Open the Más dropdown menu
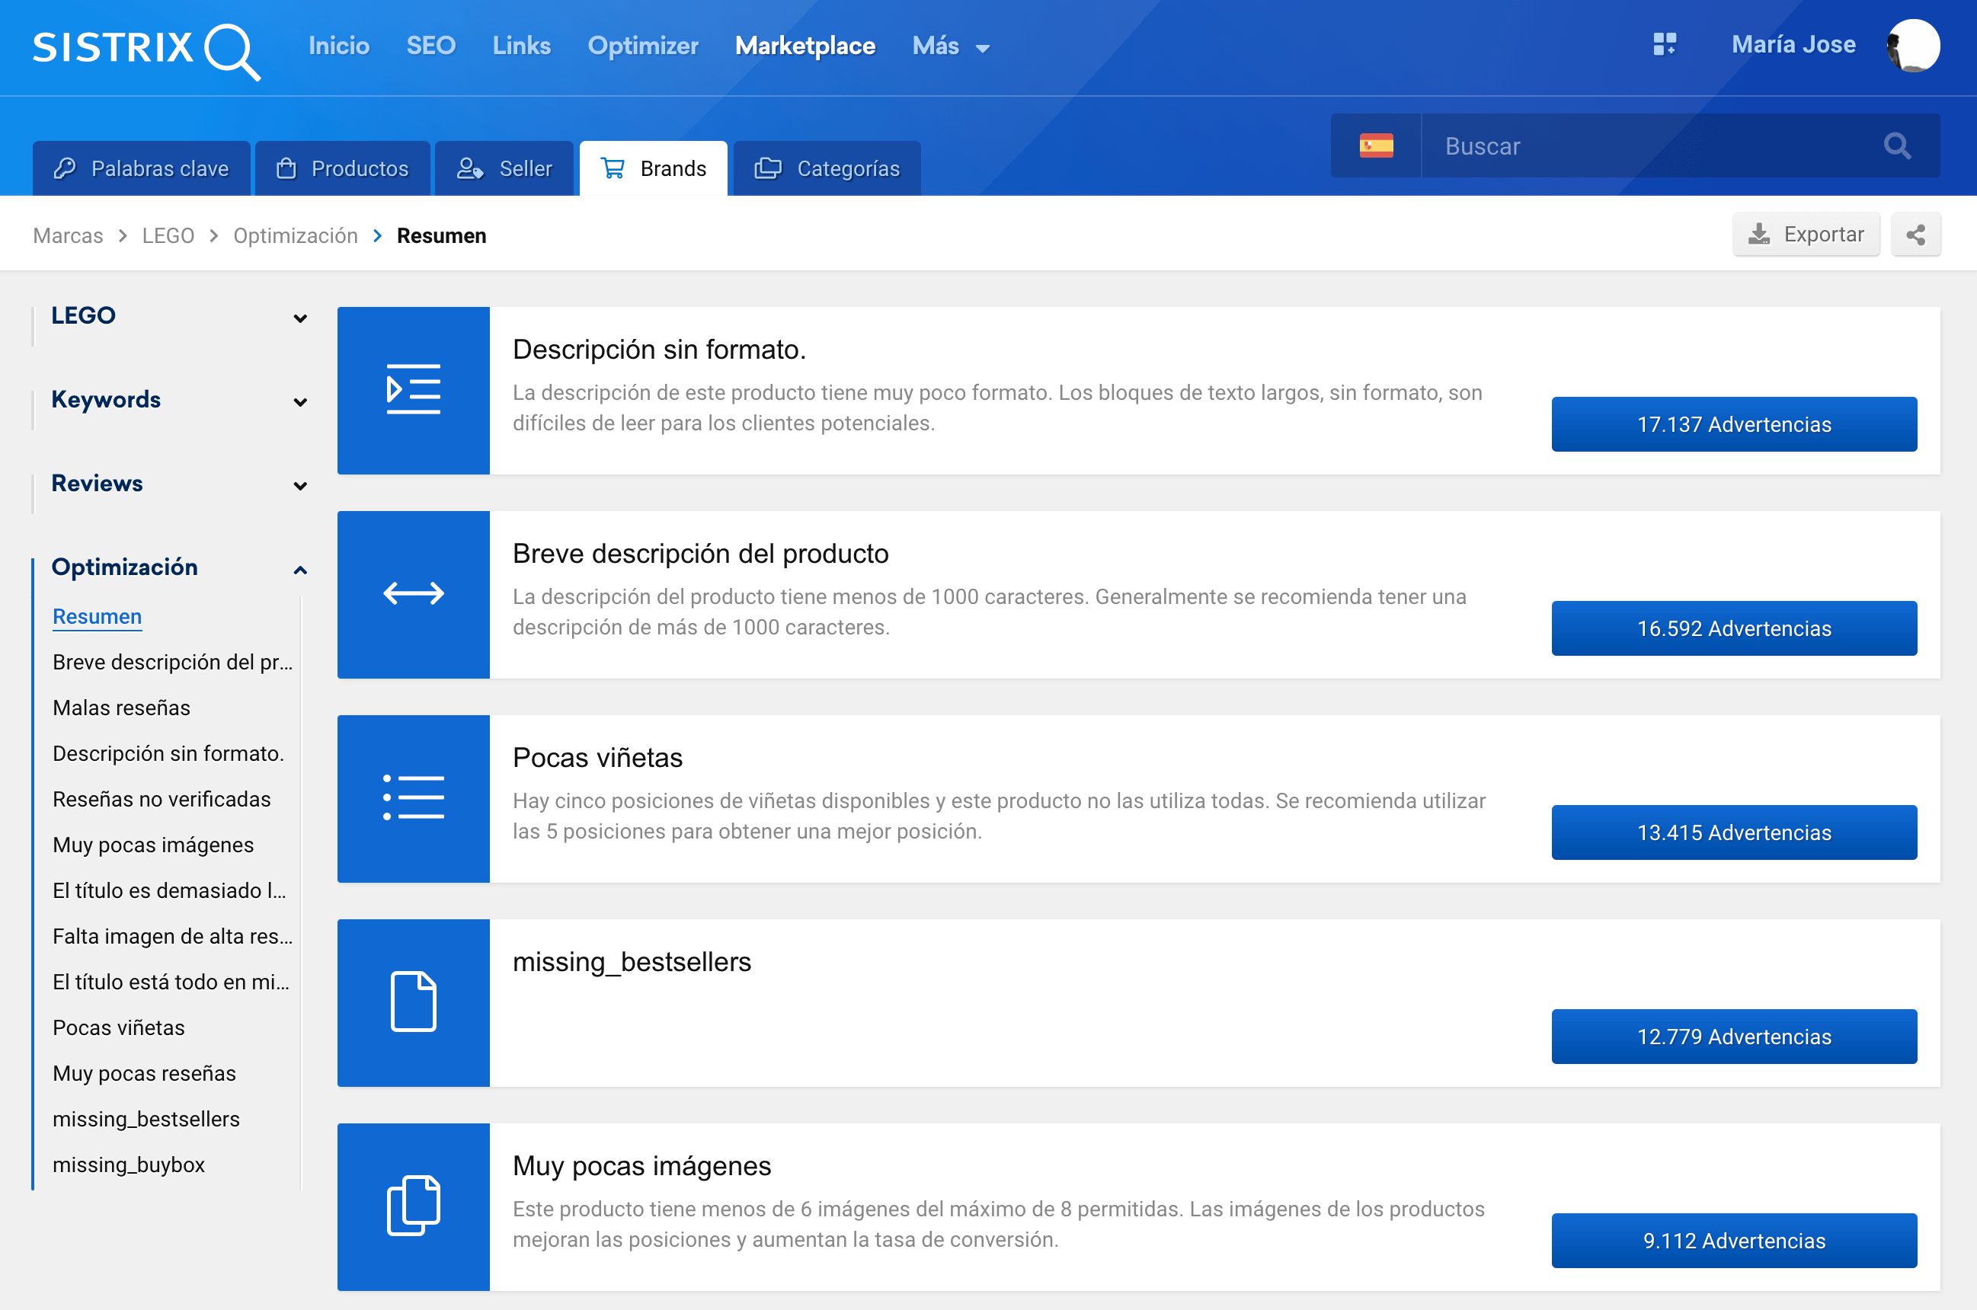This screenshot has height=1310, width=1977. tap(951, 46)
